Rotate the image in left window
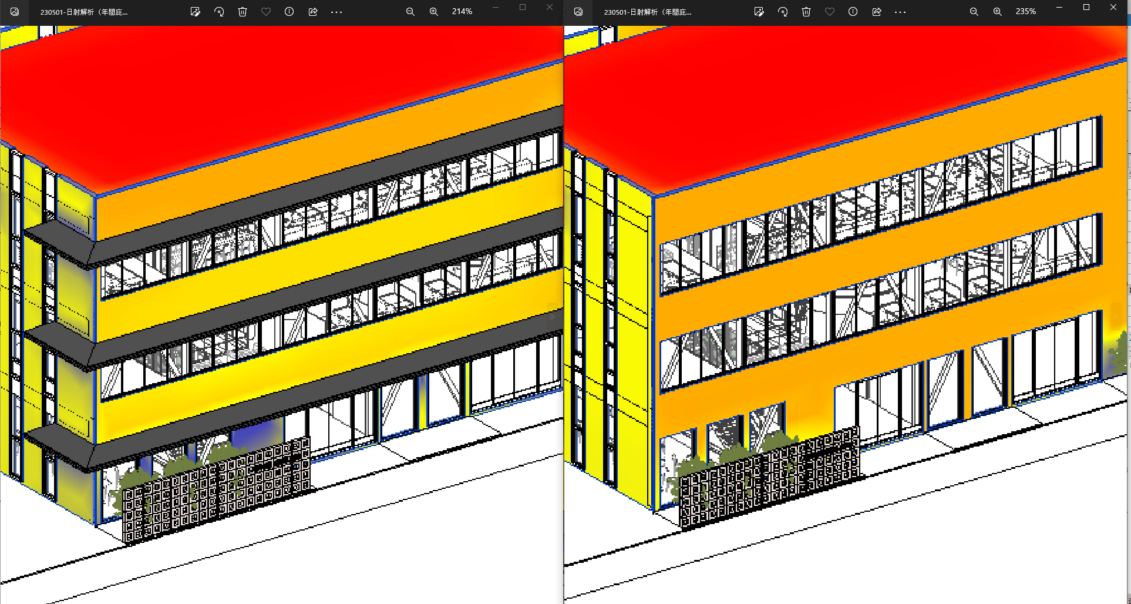This screenshot has height=604, width=1131. 219,12
